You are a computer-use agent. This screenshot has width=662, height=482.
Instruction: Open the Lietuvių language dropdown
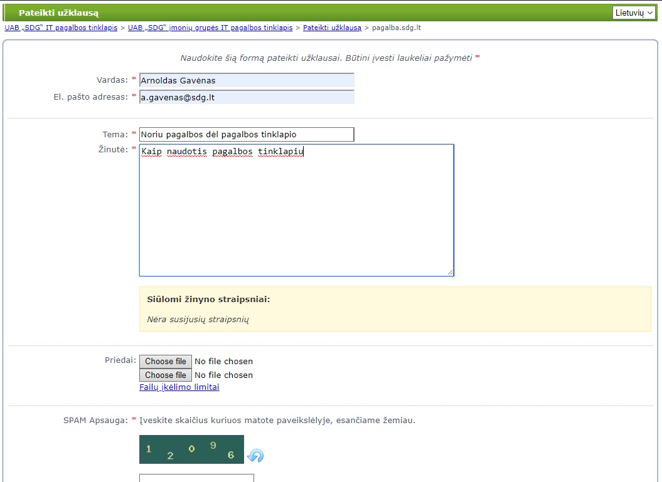click(x=634, y=13)
